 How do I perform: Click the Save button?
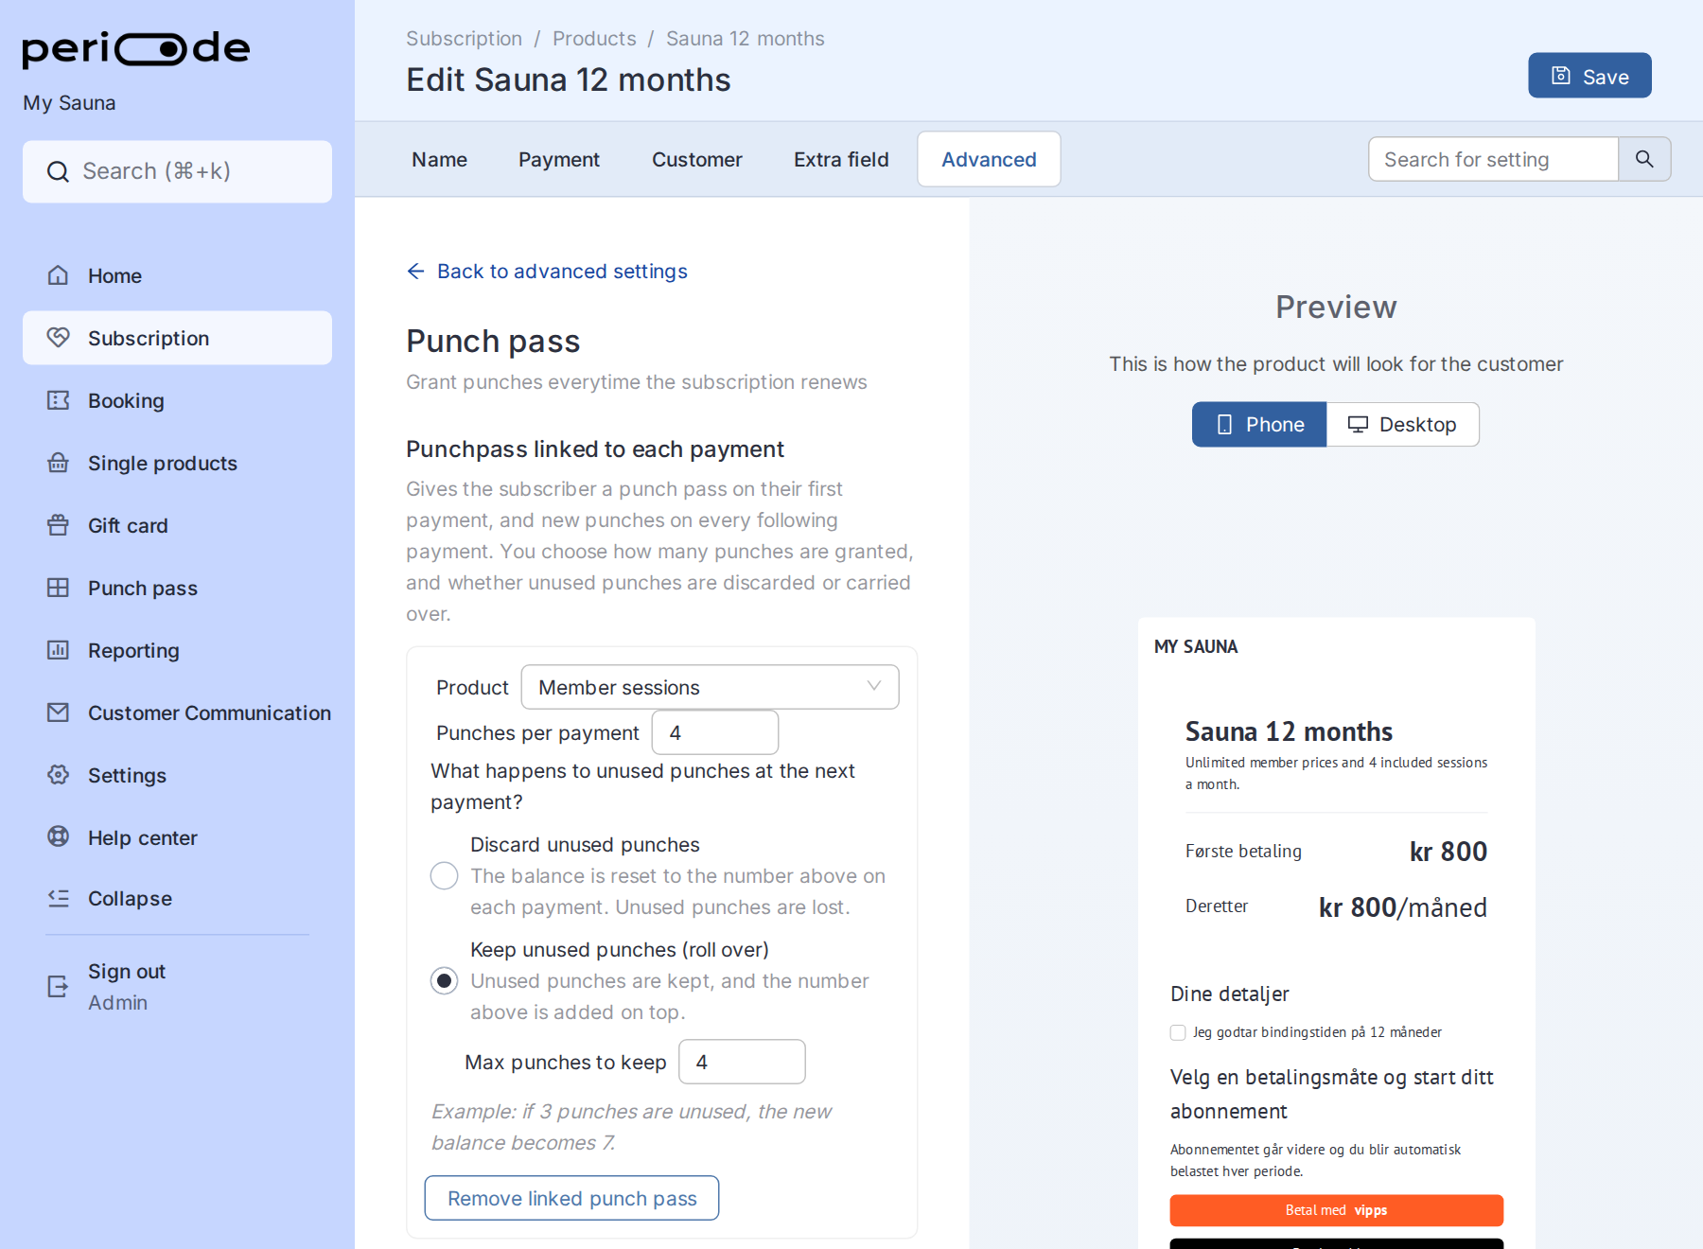tap(1589, 76)
